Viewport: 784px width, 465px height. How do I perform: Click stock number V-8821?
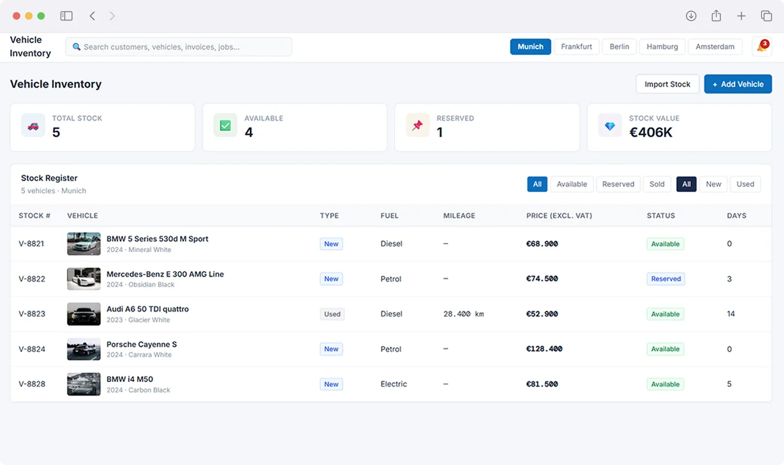pyautogui.click(x=31, y=244)
